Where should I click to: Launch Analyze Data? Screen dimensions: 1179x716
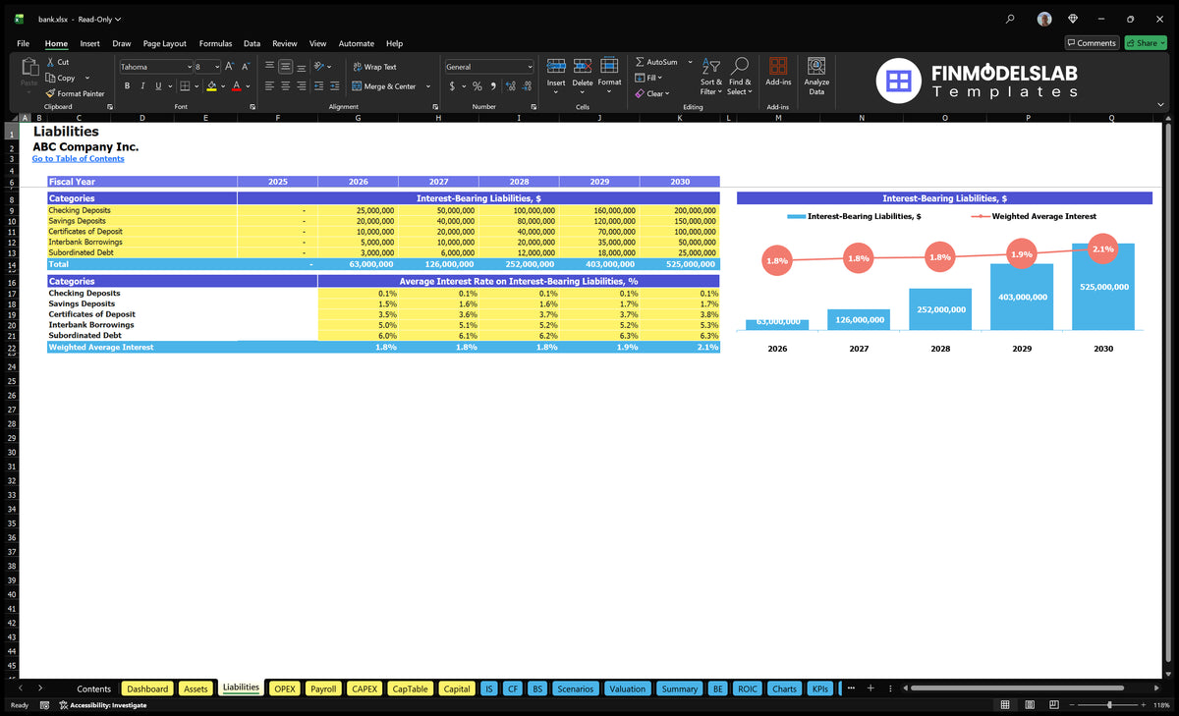[x=816, y=76]
